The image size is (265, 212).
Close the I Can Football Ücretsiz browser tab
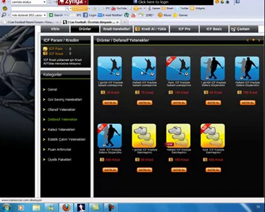coord(117,22)
